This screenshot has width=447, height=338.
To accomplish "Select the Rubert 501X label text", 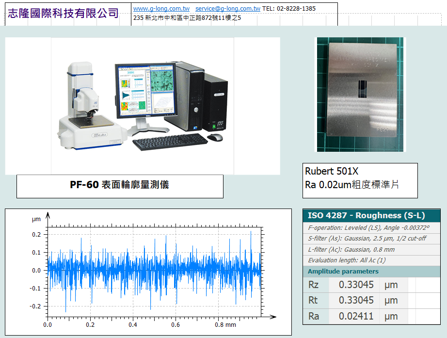I will (x=332, y=171).
